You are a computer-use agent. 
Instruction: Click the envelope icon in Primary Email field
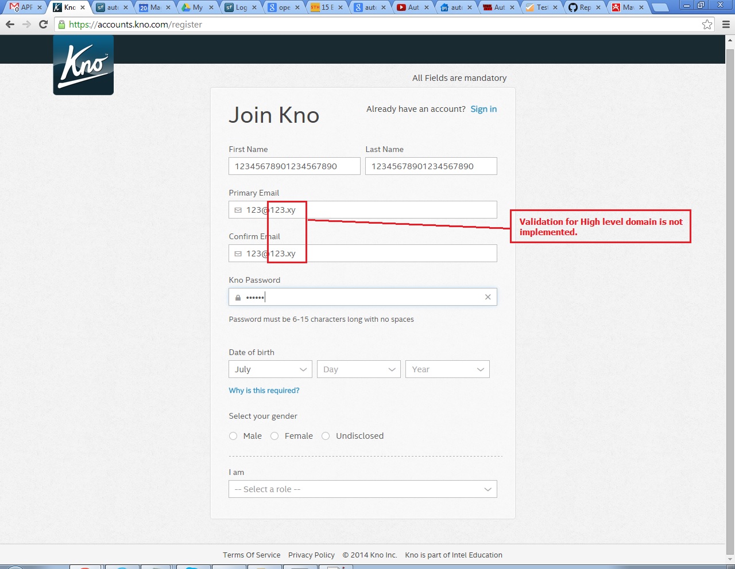238,210
